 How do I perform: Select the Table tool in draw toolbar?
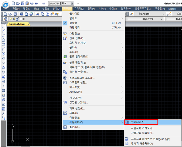point(3,109)
